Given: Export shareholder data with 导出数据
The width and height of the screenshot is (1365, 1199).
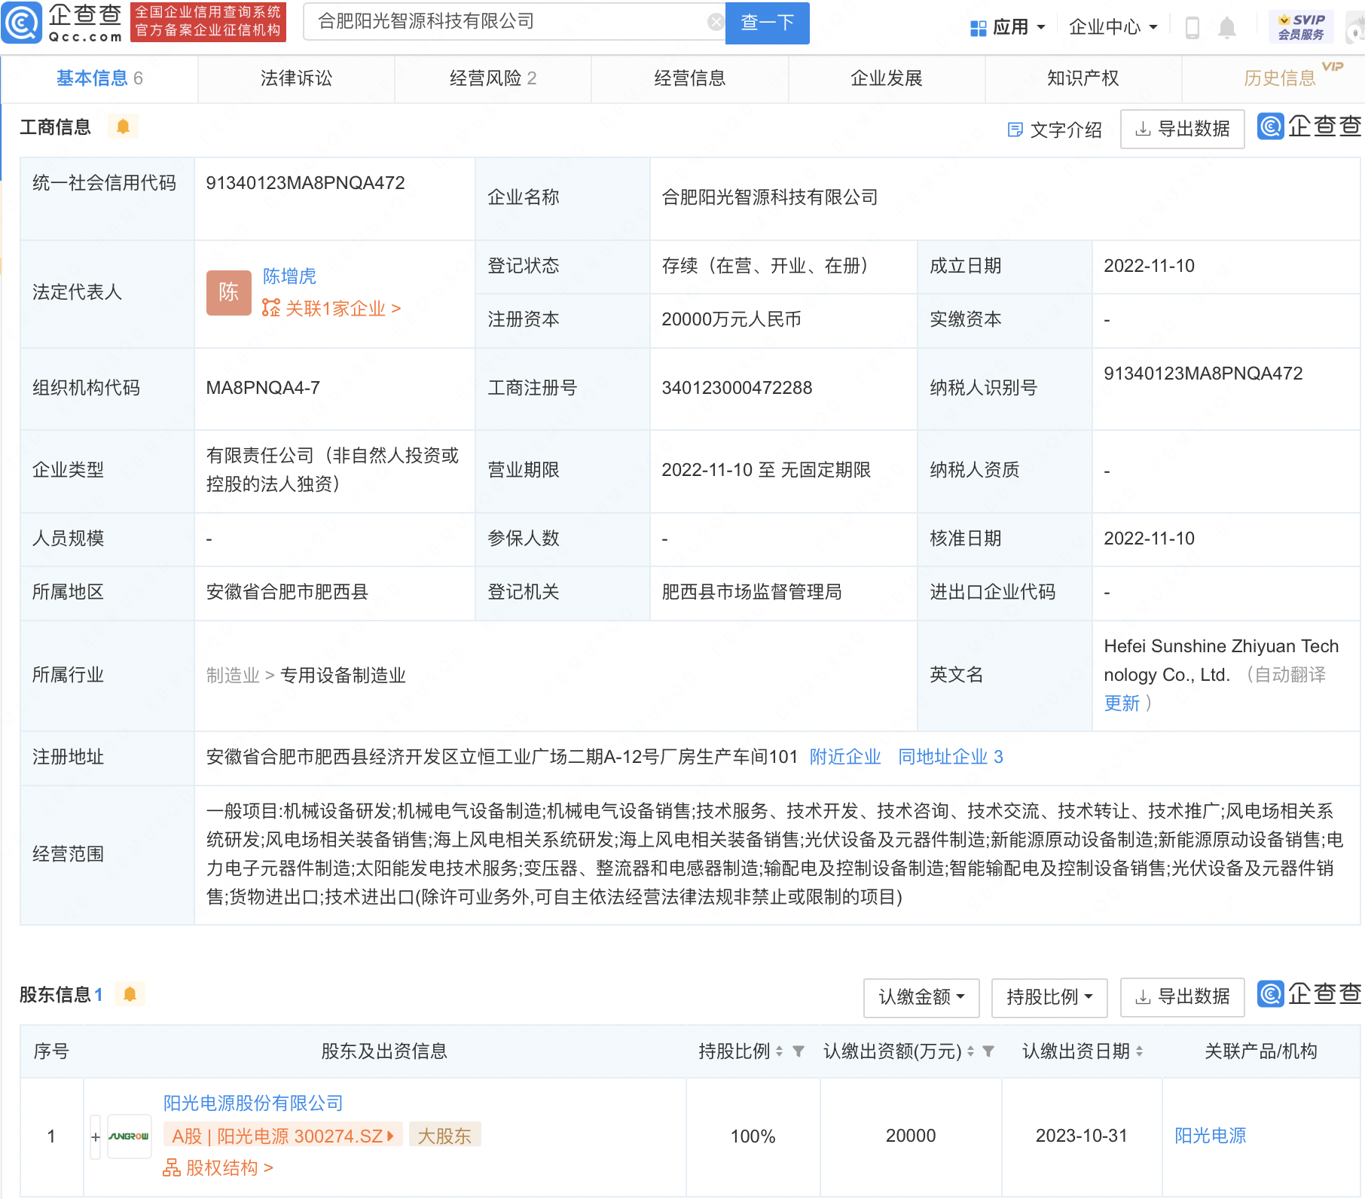Looking at the screenshot, I should point(1182,996).
